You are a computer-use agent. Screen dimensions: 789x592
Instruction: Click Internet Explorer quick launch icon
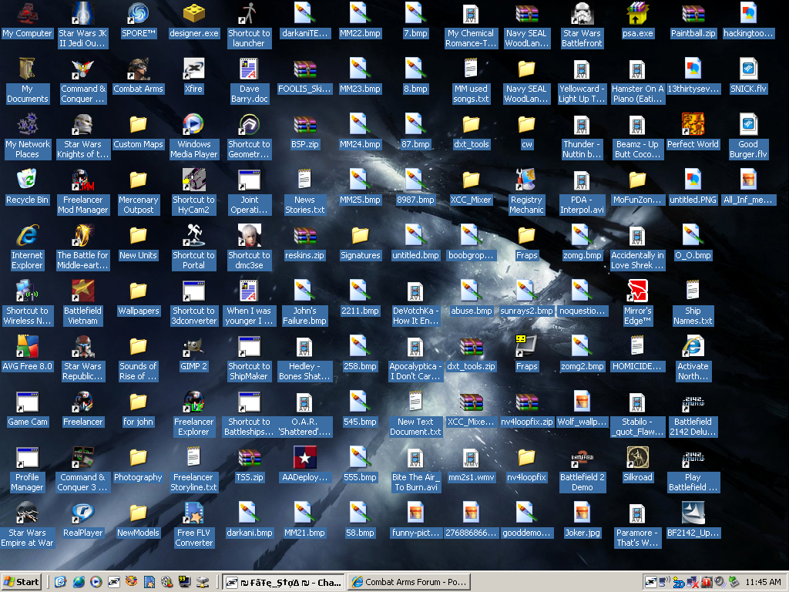point(79,582)
